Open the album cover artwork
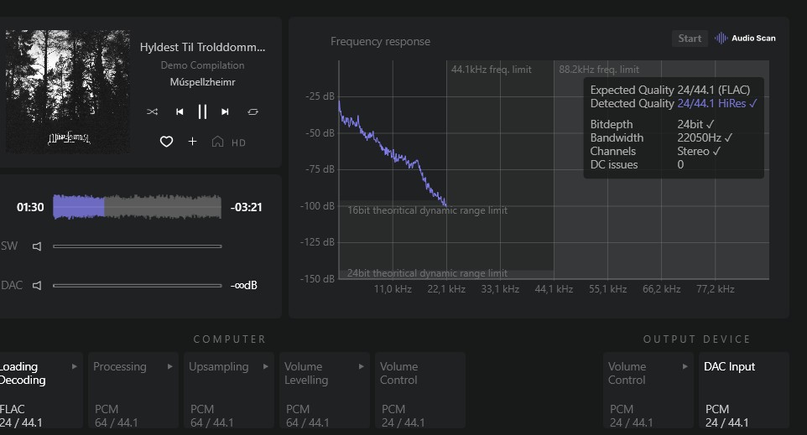807x435 pixels. (67, 91)
